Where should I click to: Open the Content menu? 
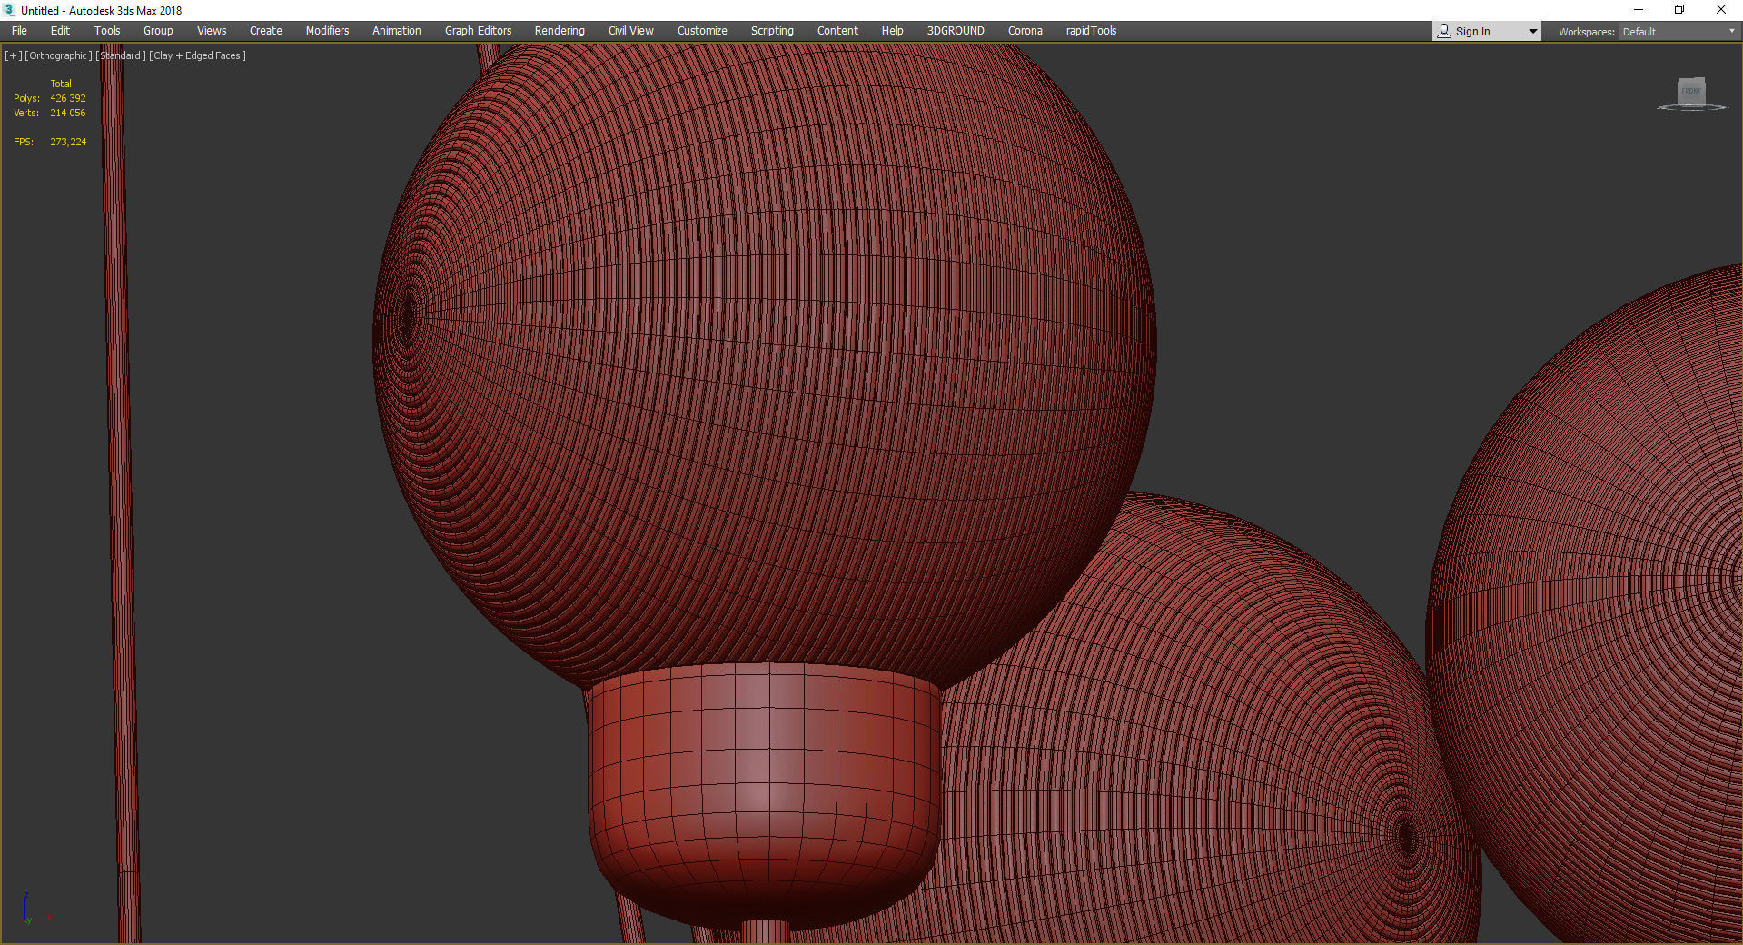[x=837, y=31]
